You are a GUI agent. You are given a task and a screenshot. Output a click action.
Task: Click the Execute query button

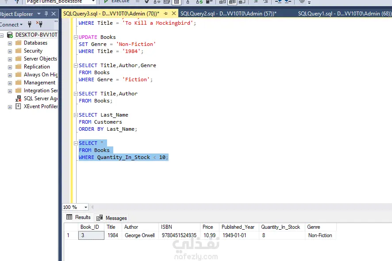[x=117, y=1]
